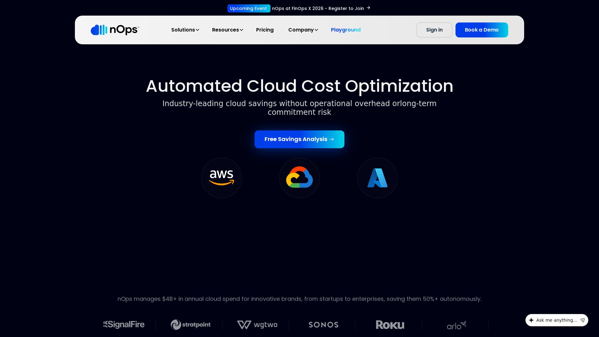Click the send icon in chat widget
599x337 pixels.
point(582,320)
